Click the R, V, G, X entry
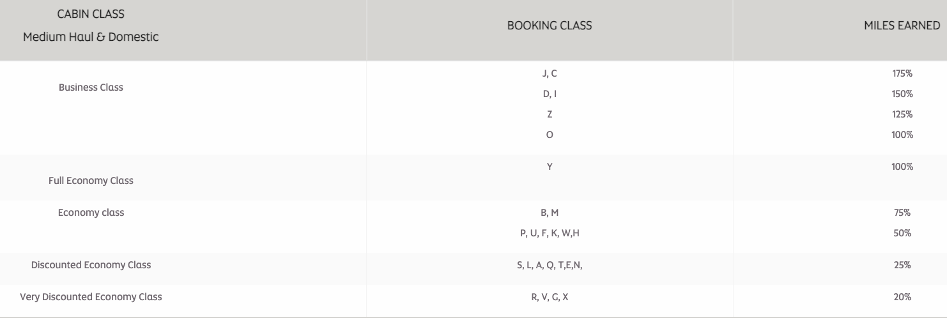Screen dimensions: 947x320 click(550, 297)
